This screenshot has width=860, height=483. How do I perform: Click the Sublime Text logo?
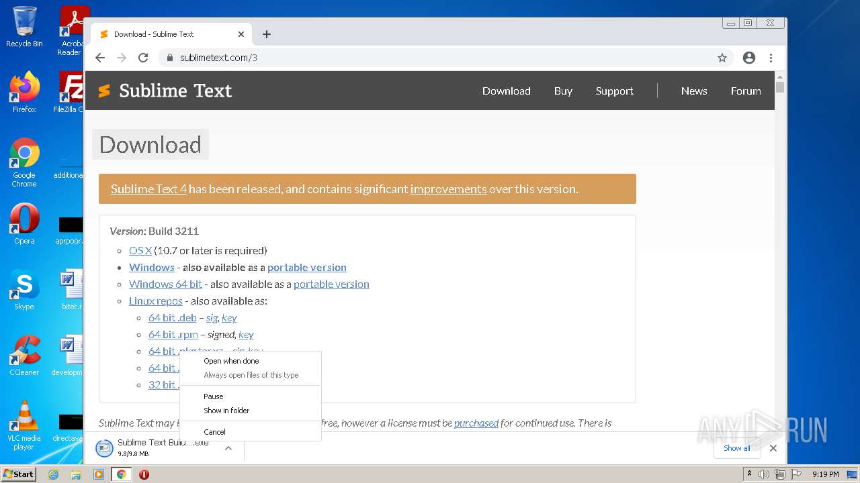[x=165, y=91]
